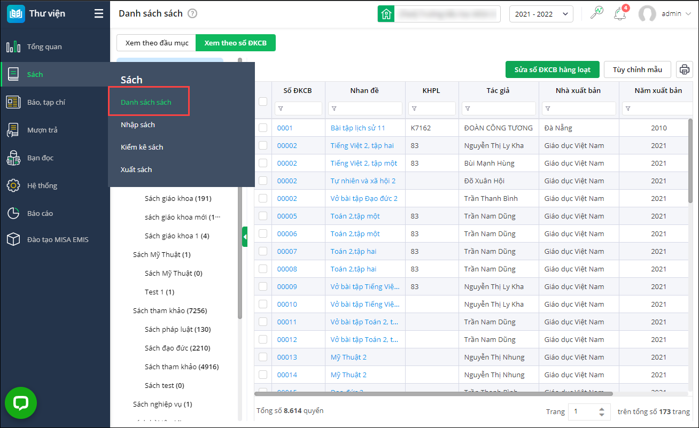Click the Trang page number input

[583, 412]
